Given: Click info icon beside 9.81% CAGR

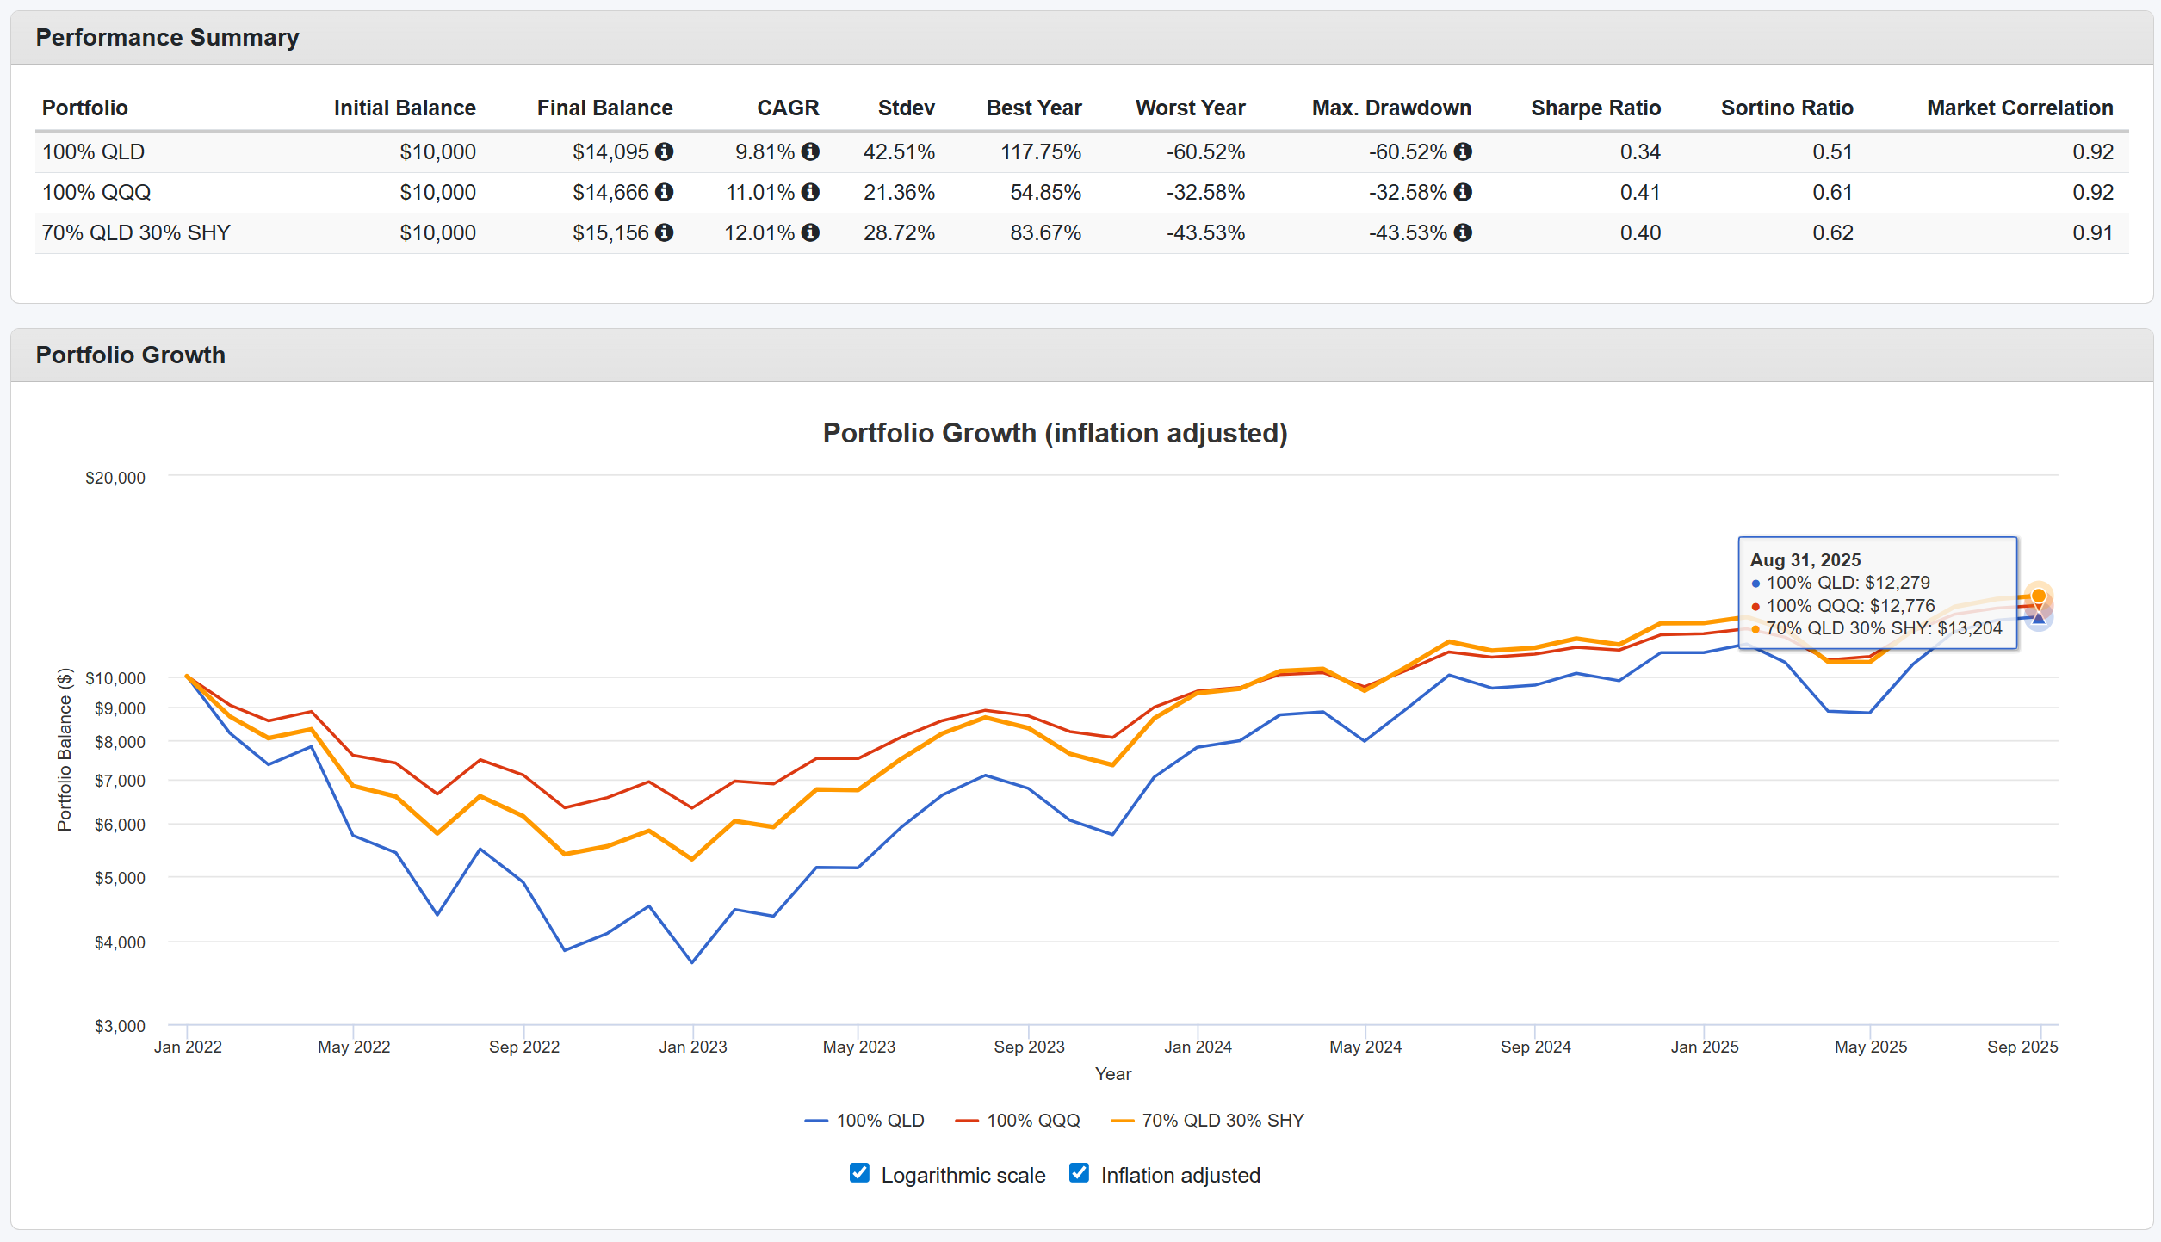Looking at the screenshot, I should (x=810, y=151).
